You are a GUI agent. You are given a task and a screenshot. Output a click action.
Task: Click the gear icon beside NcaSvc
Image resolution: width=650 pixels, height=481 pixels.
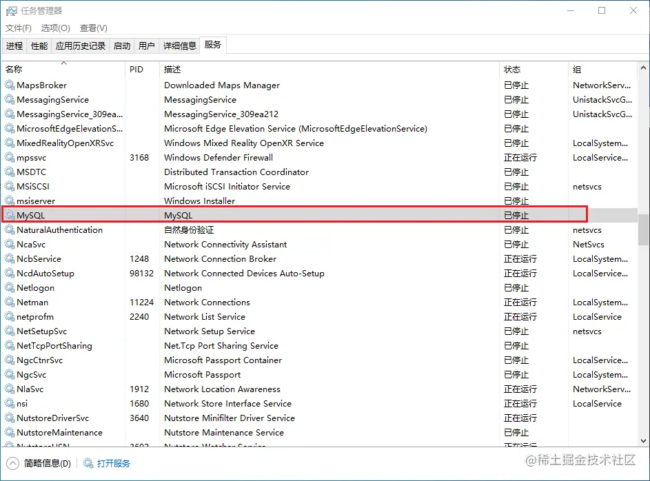coord(10,244)
